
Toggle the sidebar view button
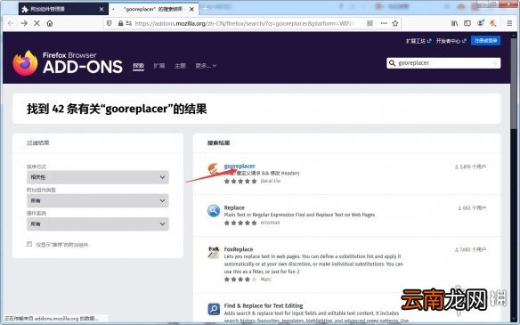coord(467,23)
